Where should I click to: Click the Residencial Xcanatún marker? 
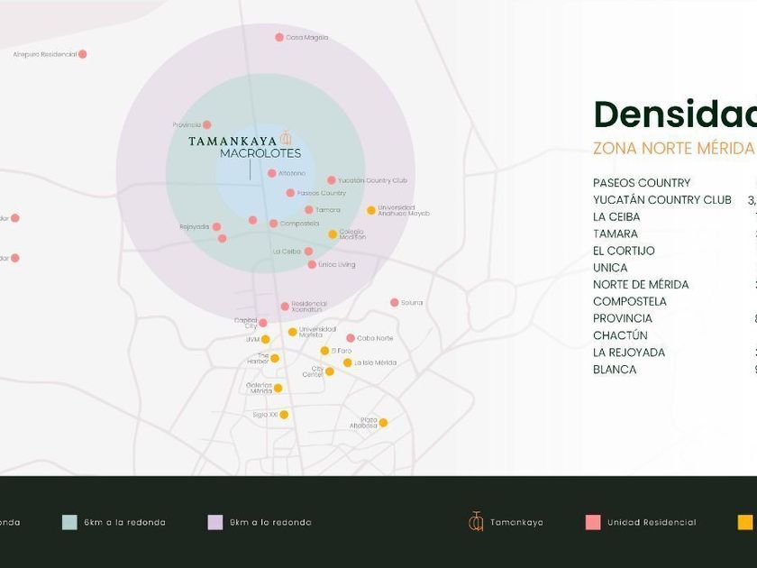coord(285,307)
